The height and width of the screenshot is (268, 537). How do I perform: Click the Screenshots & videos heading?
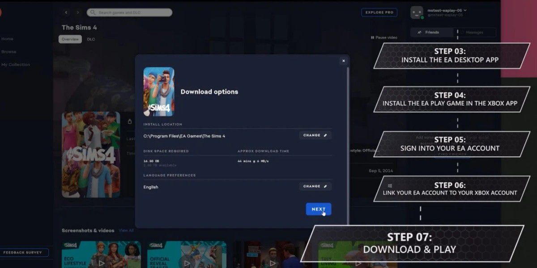click(88, 230)
